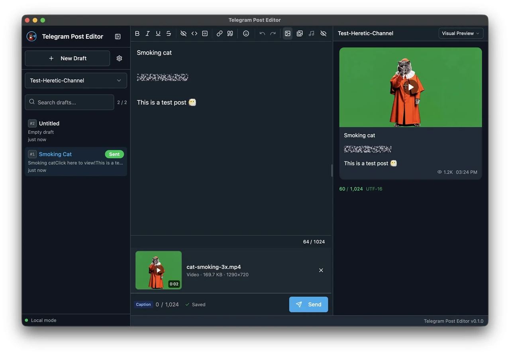Create a New Draft
This screenshot has height=355, width=510.
tap(67, 58)
